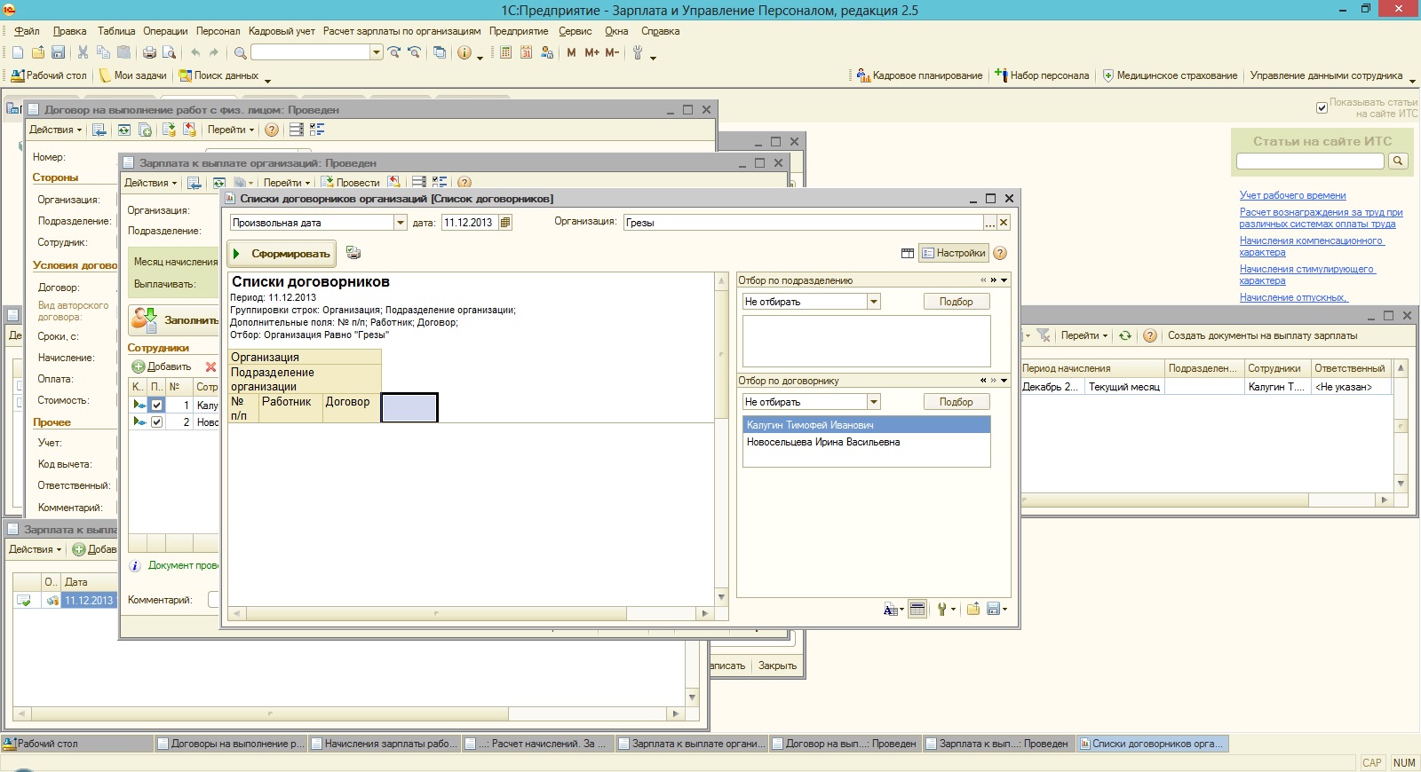Click Провести in Зарплата к выплате toolbar
This screenshot has height=772, width=1421.
[351, 183]
